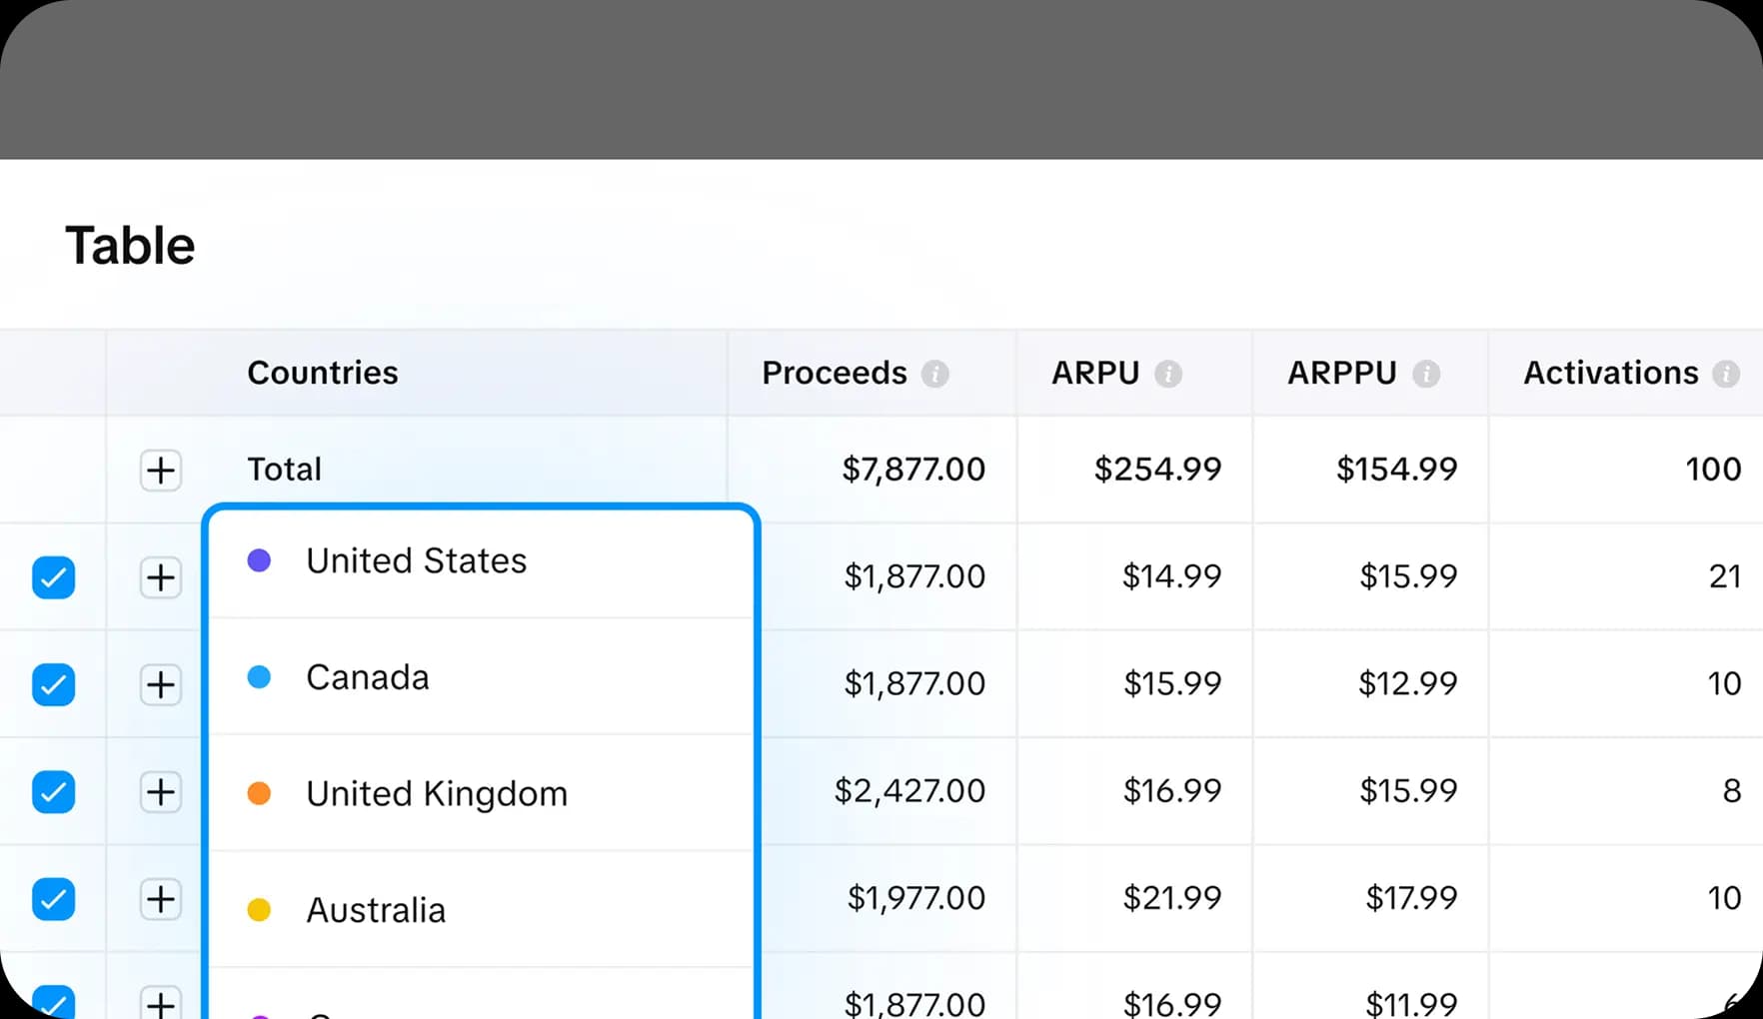Toggle the Canada row checkbox off
Image resolution: width=1763 pixels, height=1019 pixels.
click(x=54, y=685)
